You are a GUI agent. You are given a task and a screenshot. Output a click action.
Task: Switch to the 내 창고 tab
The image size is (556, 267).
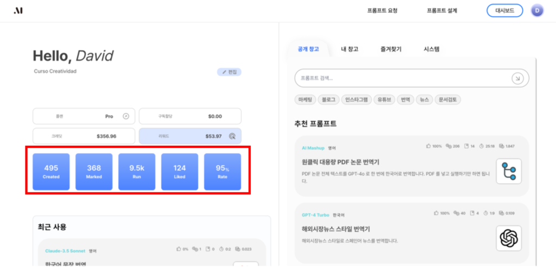pyautogui.click(x=350, y=49)
